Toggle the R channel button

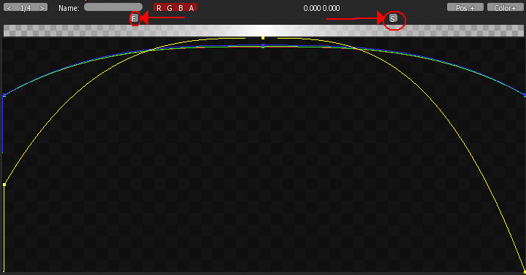[159, 8]
